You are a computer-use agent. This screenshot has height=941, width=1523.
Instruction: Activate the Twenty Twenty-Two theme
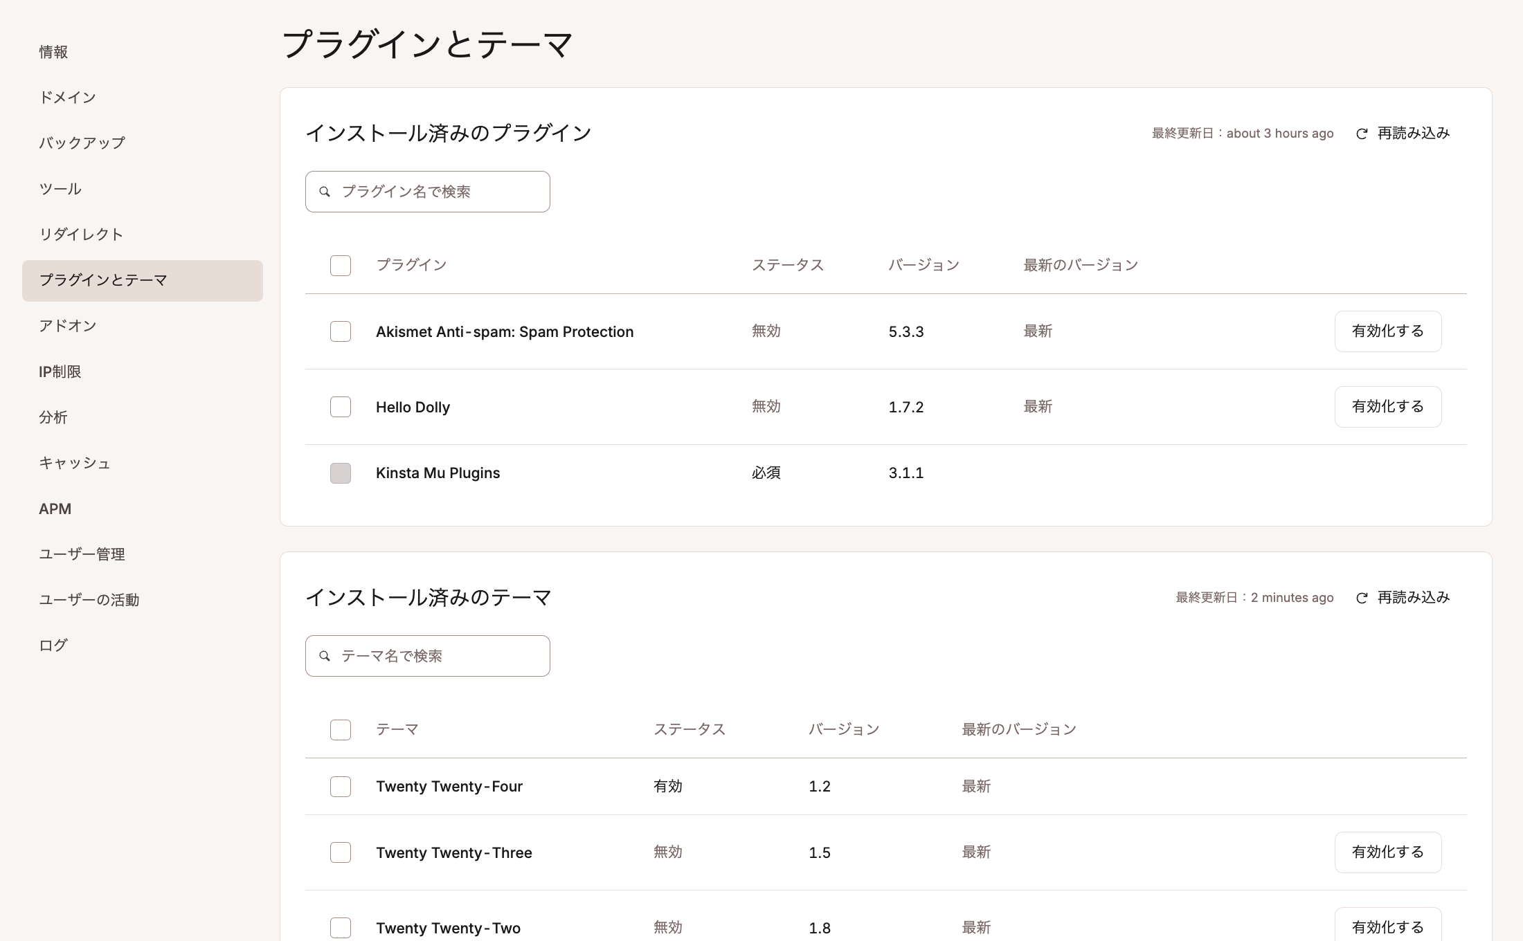1387,926
